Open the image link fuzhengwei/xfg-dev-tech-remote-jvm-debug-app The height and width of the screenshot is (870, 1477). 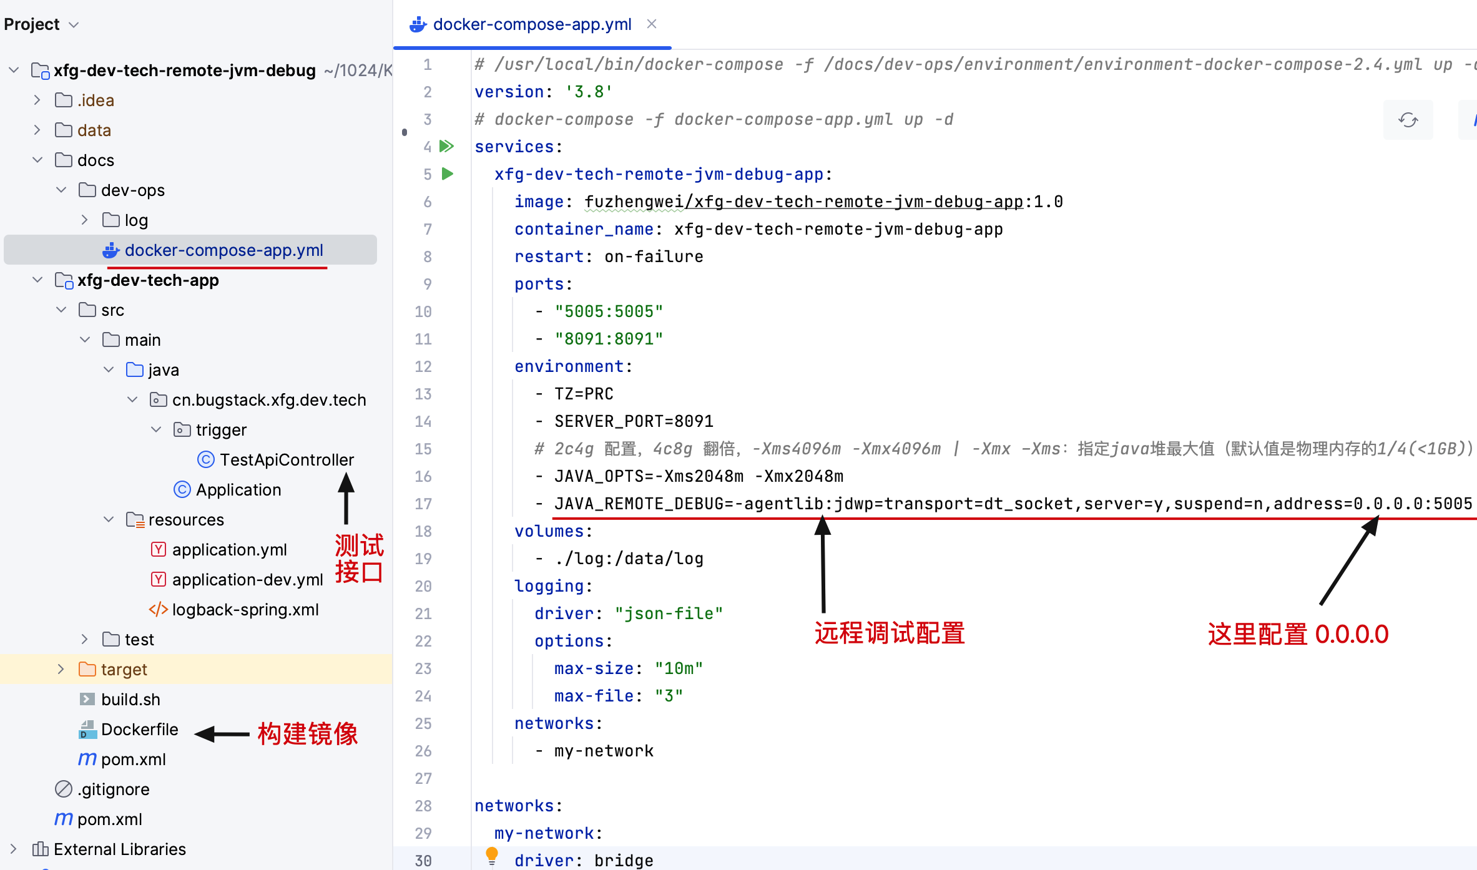803,202
